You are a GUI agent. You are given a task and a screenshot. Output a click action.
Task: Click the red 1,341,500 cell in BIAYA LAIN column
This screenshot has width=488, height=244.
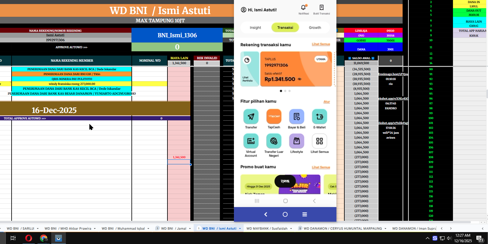point(179,157)
